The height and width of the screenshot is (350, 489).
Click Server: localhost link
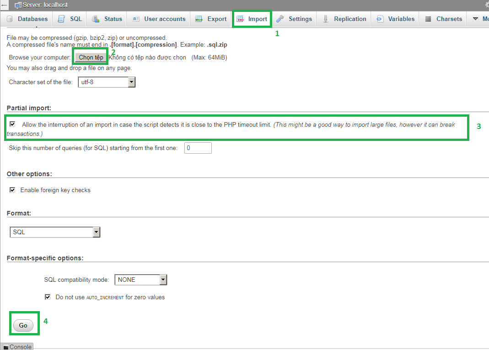45,5
